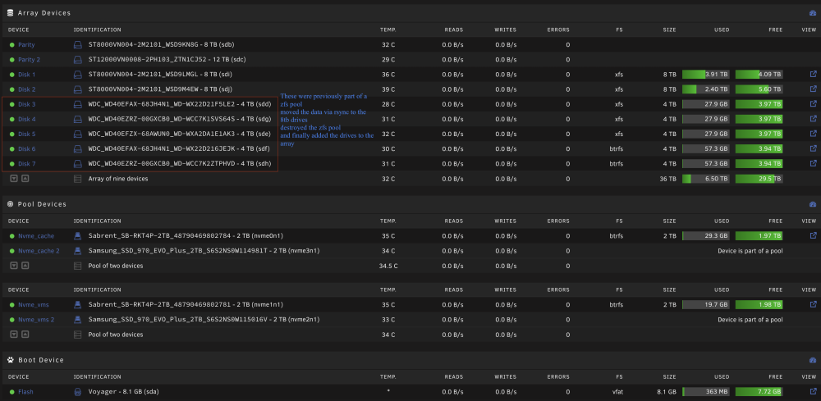
Task: Browse Flash device via view icon
Action: (813, 391)
